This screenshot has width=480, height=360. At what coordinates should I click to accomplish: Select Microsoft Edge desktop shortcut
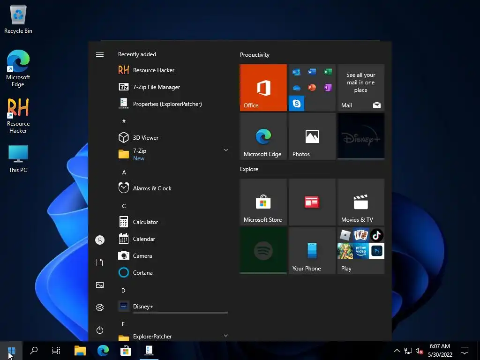18,68
